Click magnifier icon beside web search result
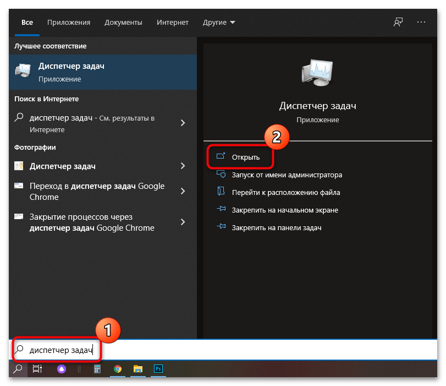The image size is (446, 386). [x=19, y=117]
